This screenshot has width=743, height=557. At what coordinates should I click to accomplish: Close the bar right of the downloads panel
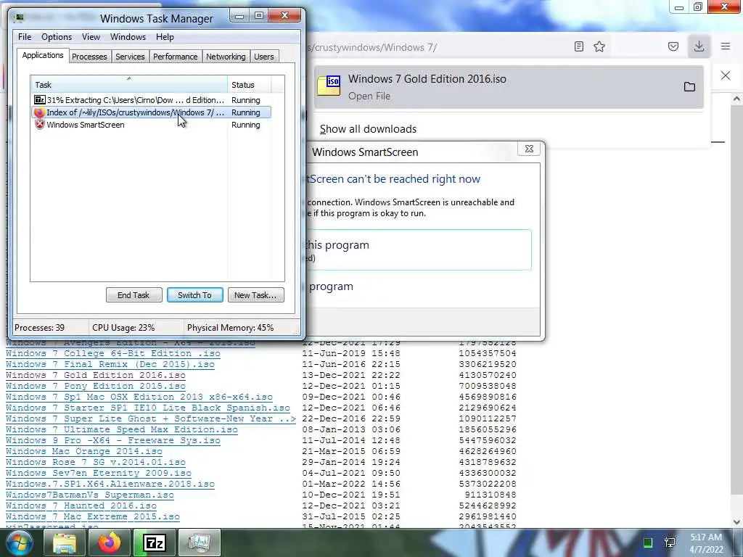726,75
